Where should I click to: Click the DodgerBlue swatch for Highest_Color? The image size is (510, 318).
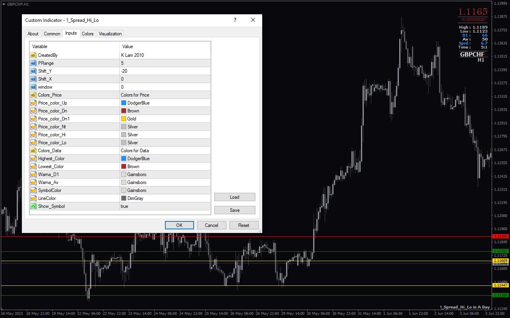pyautogui.click(x=124, y=159)
